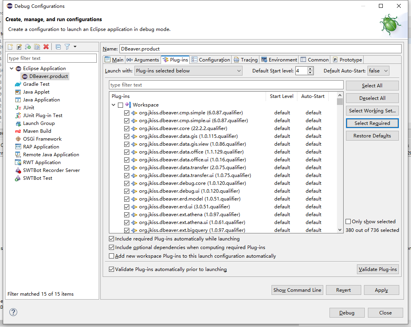Click the Duplicate launch configuration icon

point(37,47)
